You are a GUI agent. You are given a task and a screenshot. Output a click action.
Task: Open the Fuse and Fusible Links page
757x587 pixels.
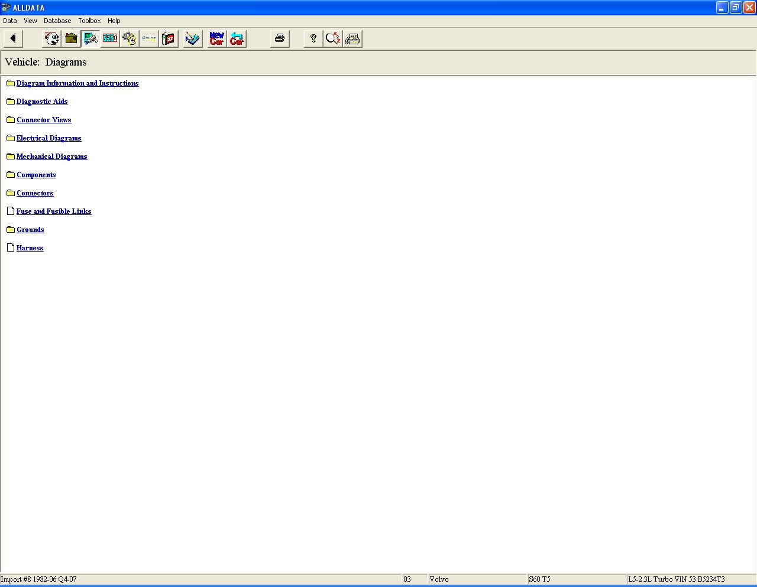point(54,211)
